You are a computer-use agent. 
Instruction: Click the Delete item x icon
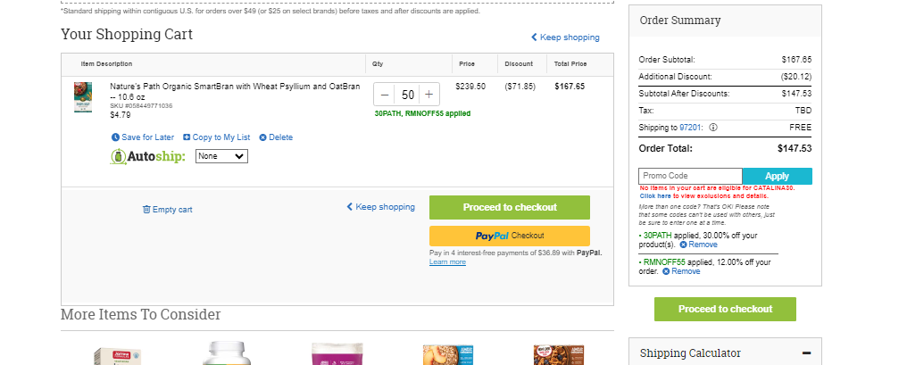tap(262, 137)
